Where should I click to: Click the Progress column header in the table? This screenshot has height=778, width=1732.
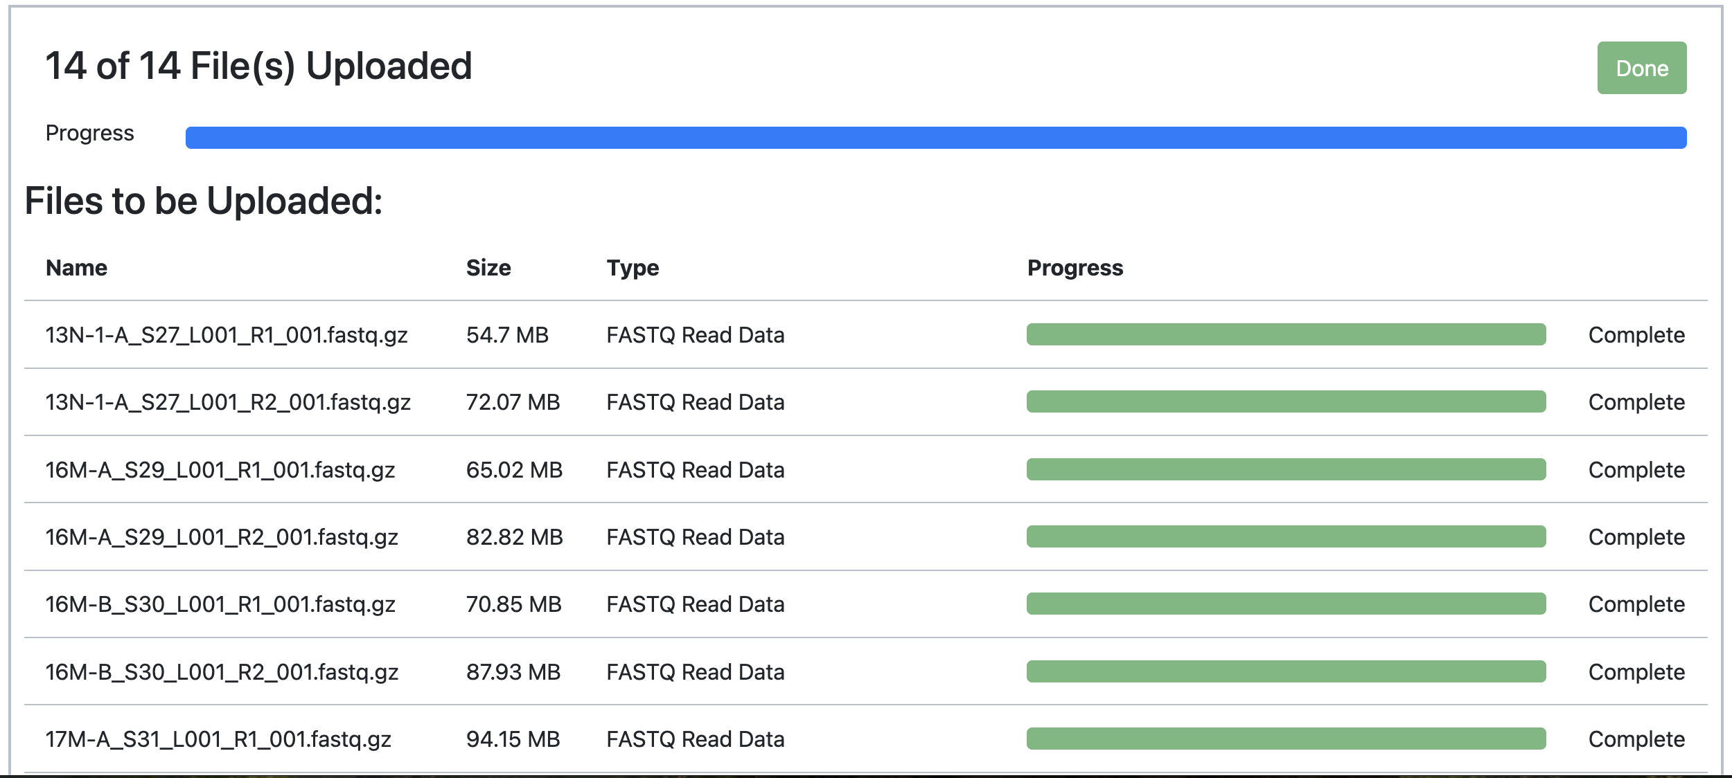pos(1075,268)
